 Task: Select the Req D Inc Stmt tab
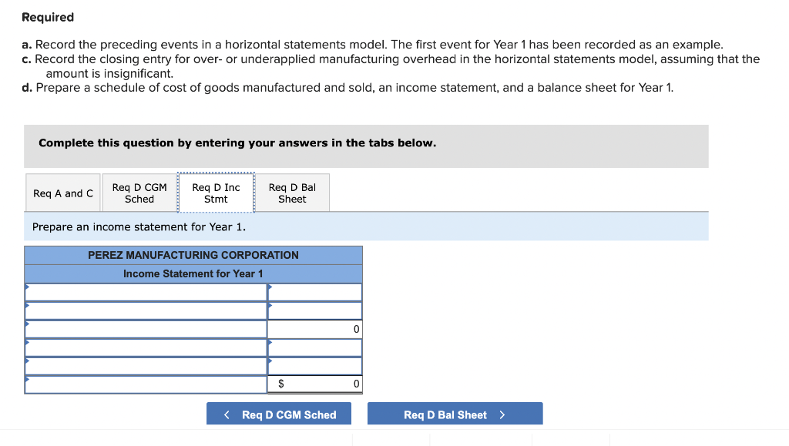216,193
